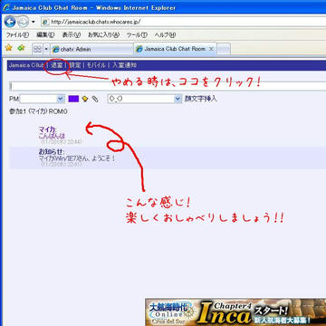Open a new blank tab
The width and height of the screenshot is (326, 326).
point(224,49)
